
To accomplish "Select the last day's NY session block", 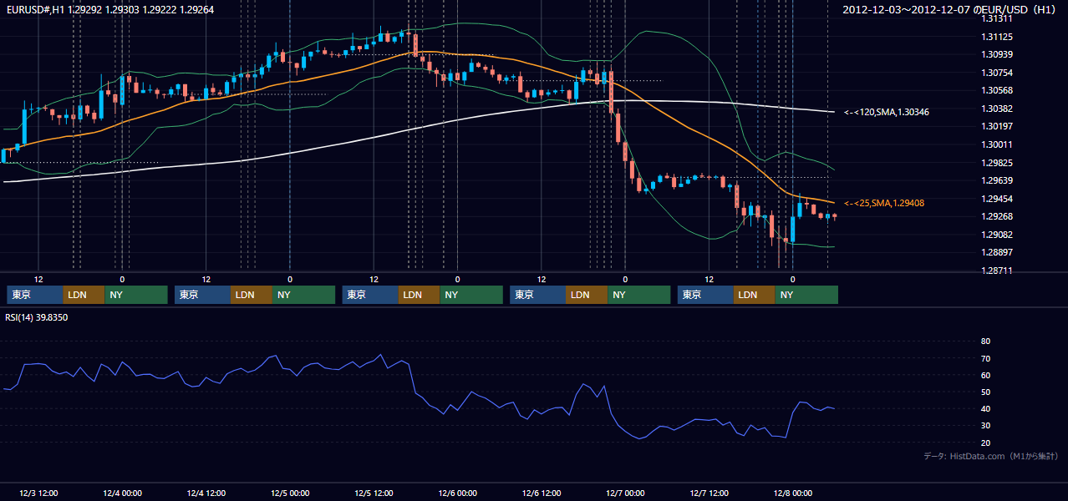I will click(x=806, y=295).
